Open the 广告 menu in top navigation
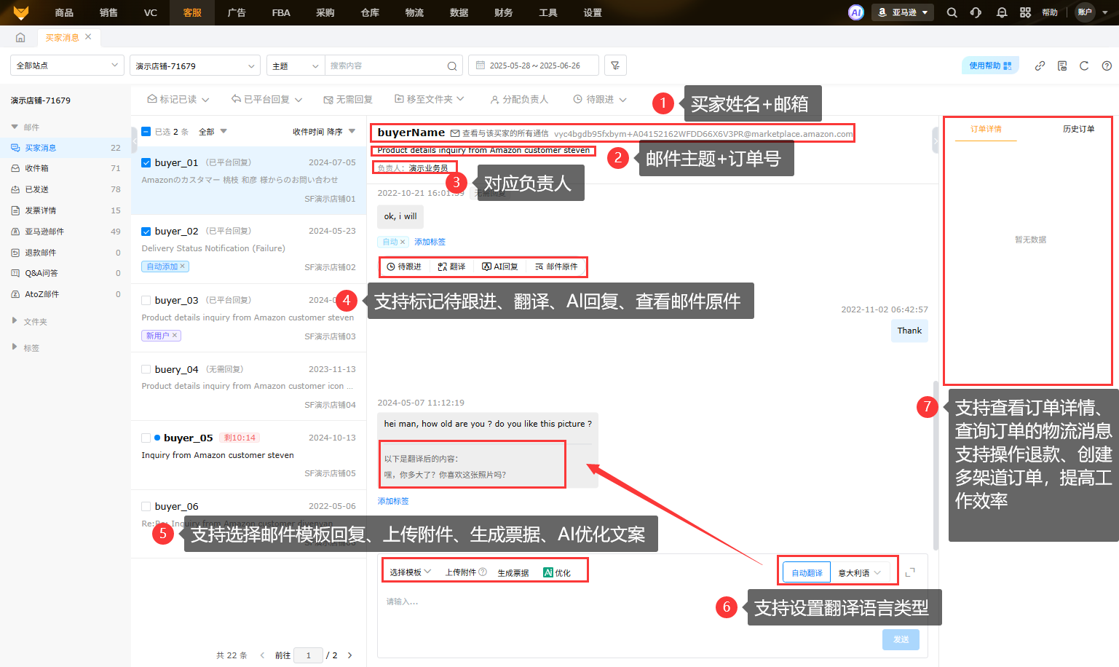The image size is (1119, 667). click(x=237, y=12)
